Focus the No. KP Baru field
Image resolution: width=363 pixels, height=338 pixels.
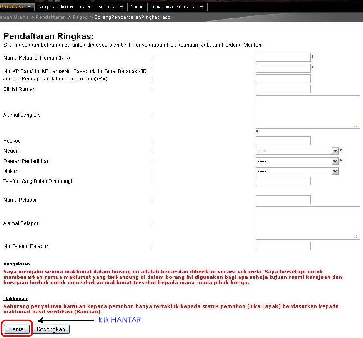283,68
